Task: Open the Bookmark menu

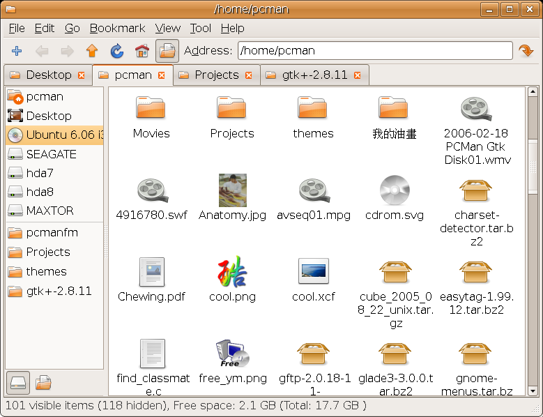Action: coord(117,29)
